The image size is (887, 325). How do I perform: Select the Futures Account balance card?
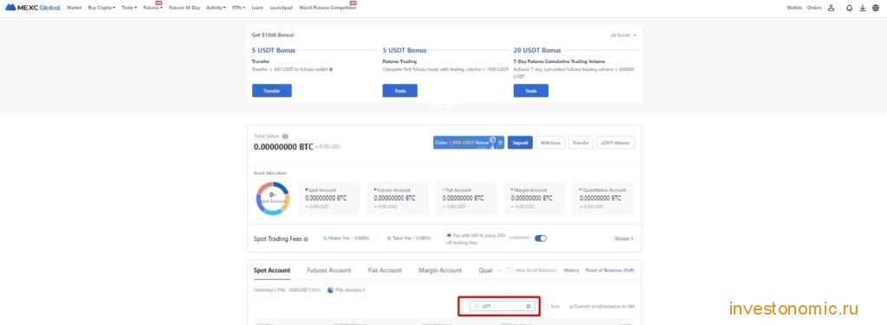[x=398, y=198]
